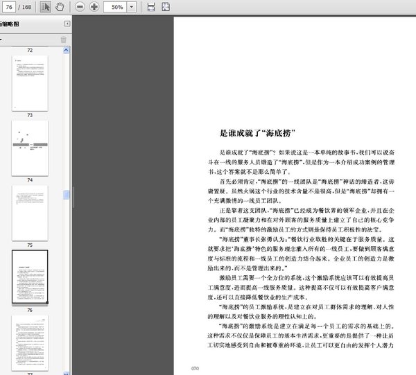Collapse the page thumbnails panel
The width and height of the screenshot is (416, 375).
click(67, 24)
